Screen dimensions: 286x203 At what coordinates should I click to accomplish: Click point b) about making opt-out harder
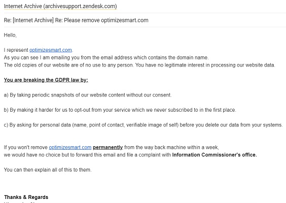tap(120, 110)
